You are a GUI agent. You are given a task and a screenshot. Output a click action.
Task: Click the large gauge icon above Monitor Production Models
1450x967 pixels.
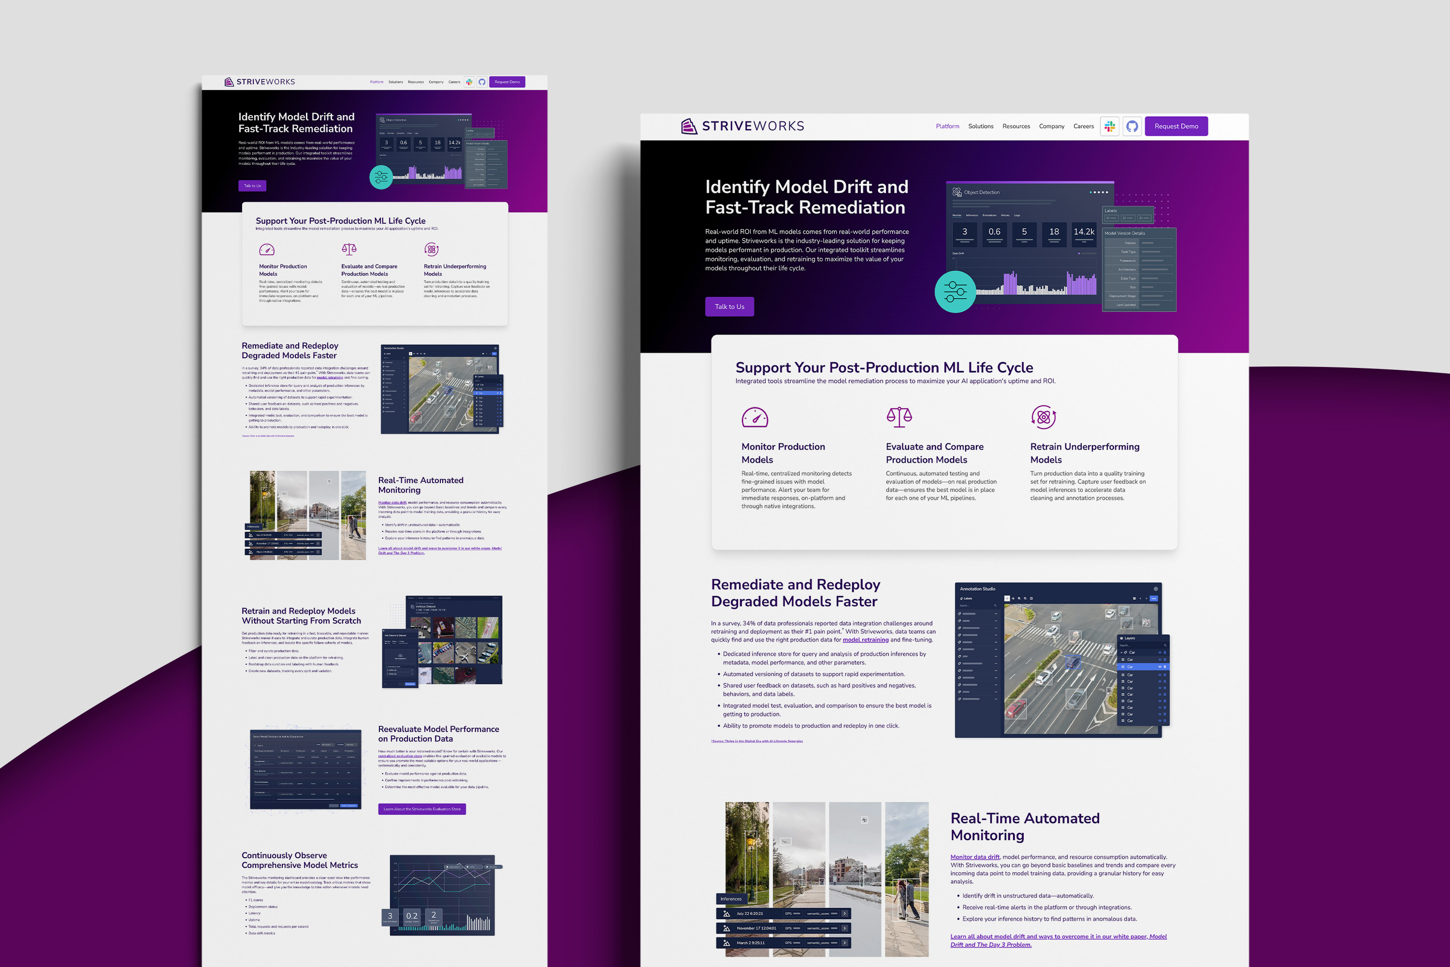click(x=754, y=418)
